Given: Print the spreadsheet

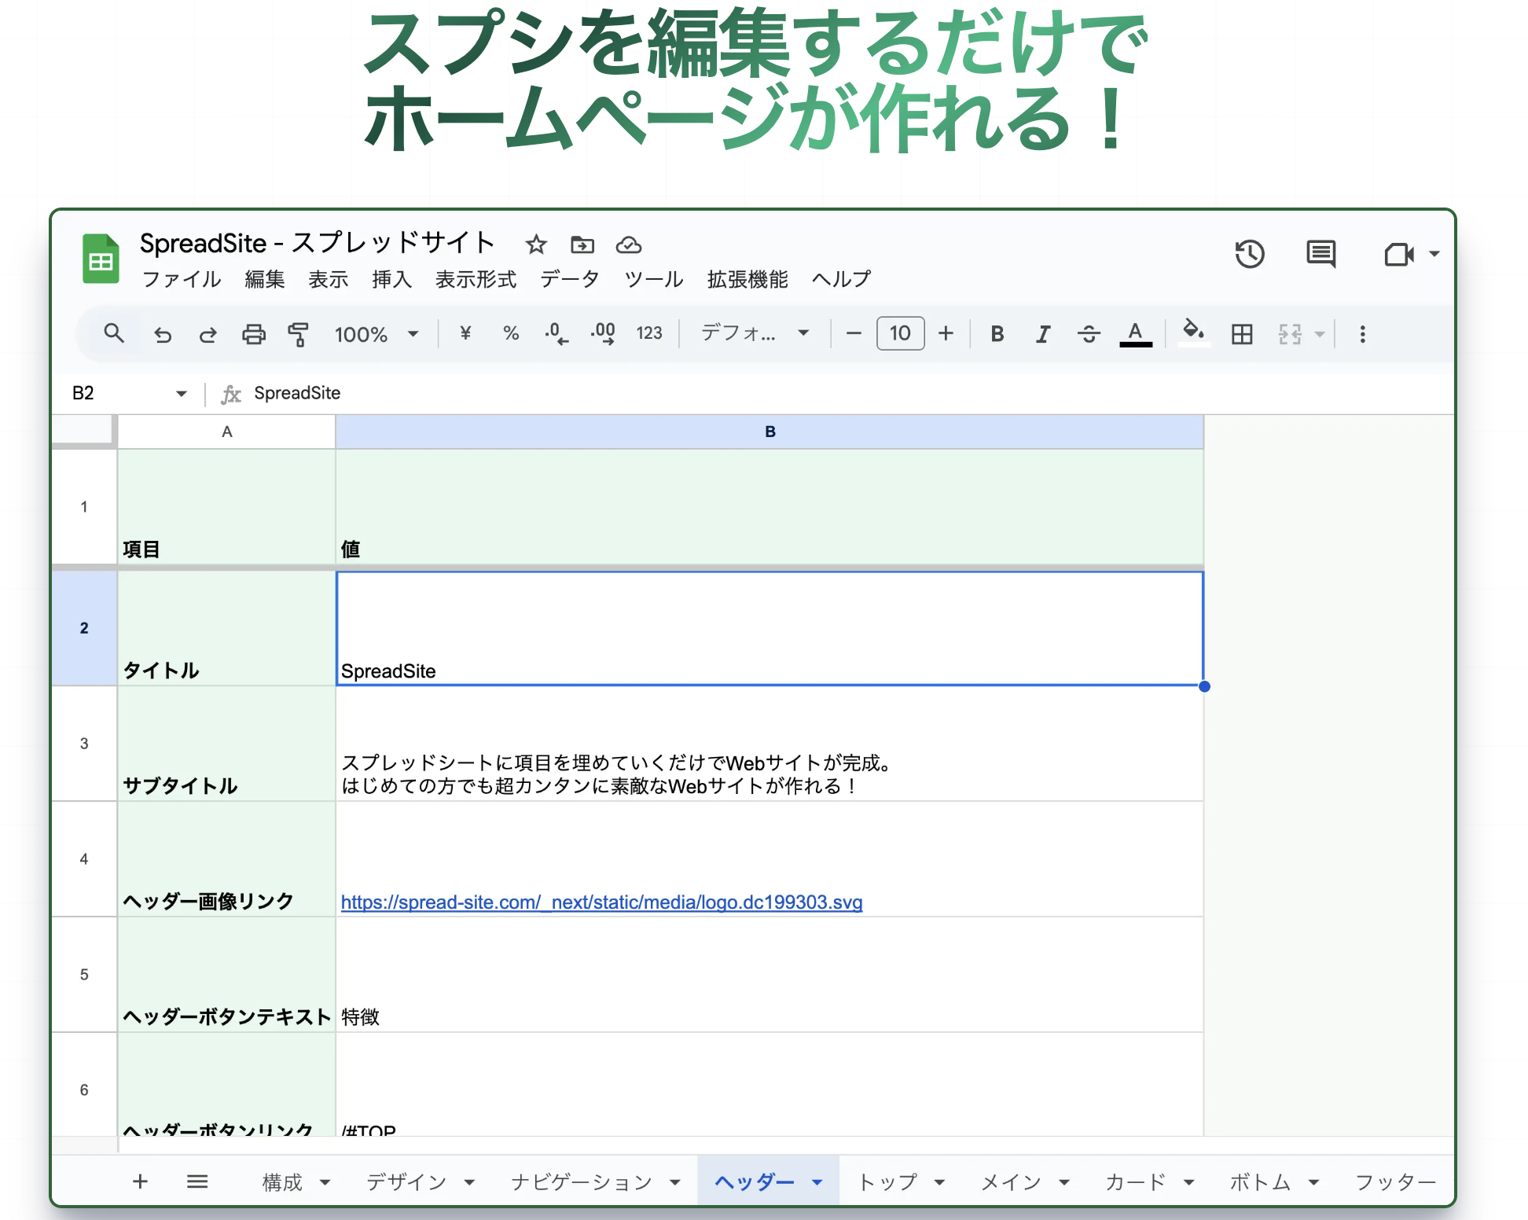Looking at the screenshot, I should [253, 334].
